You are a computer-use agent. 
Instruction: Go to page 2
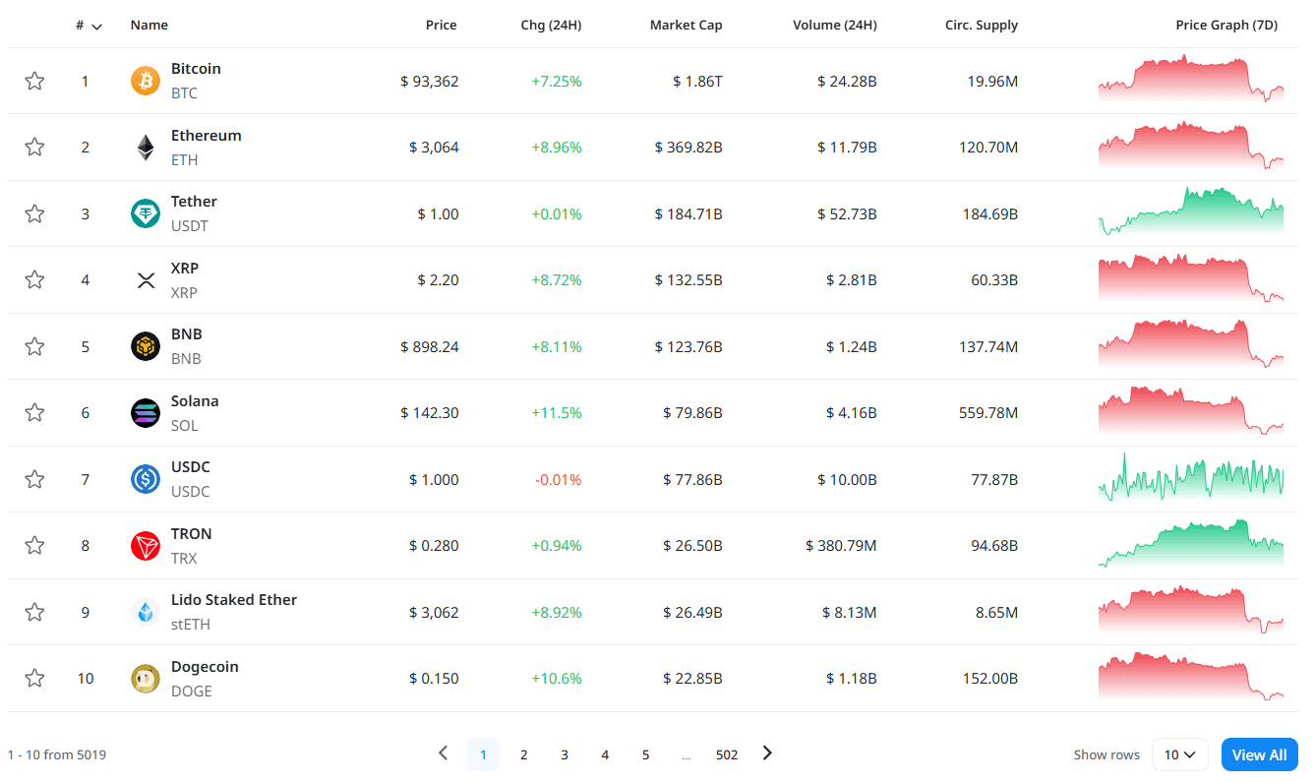coord(524,754)
